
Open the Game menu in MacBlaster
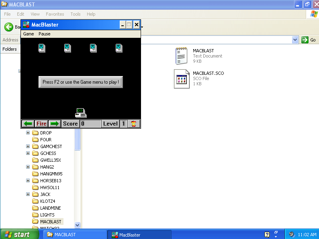[29, 34]
